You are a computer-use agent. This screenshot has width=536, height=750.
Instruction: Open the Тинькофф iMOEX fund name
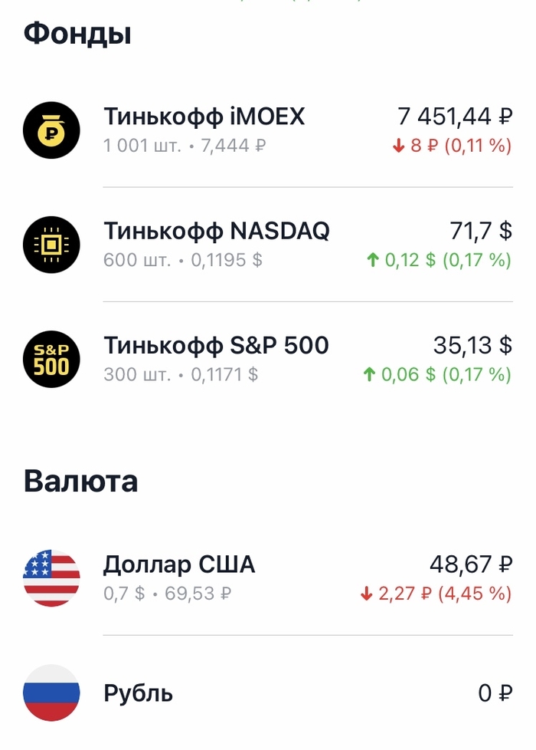(204, 117)
